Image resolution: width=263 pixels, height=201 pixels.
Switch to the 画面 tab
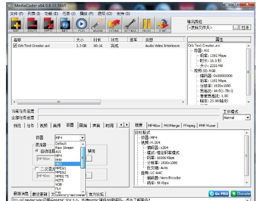(83, 125)
